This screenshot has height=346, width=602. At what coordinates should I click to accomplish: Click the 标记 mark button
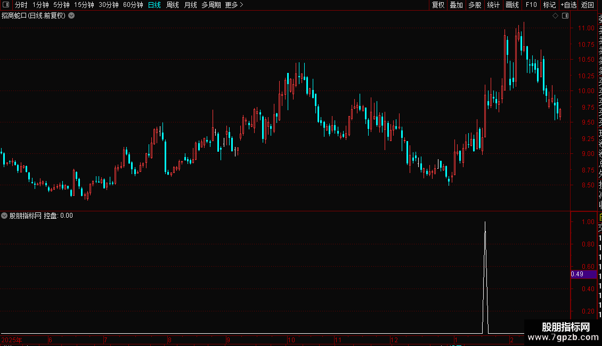(x=549, y=5)
